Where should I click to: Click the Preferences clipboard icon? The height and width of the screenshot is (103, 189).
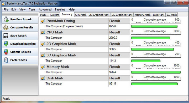[x=6, y=60]
